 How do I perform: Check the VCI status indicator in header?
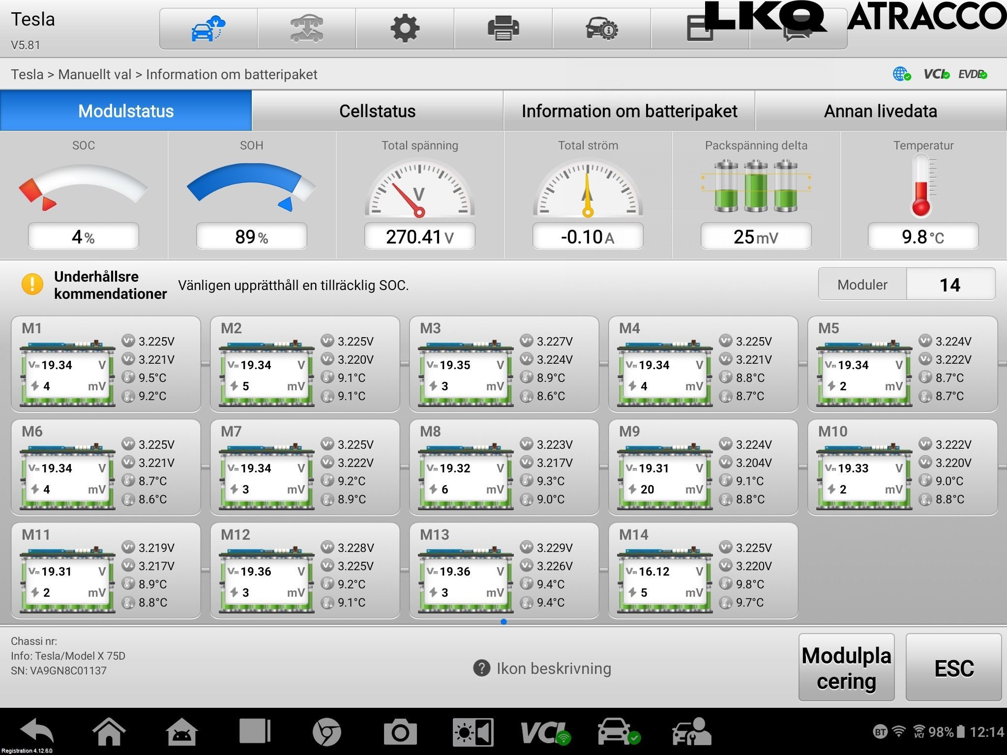pyautogui.click(x=936, y=74)
